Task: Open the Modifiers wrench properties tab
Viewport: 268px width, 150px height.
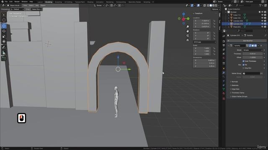Action: [x=224, y=72]
